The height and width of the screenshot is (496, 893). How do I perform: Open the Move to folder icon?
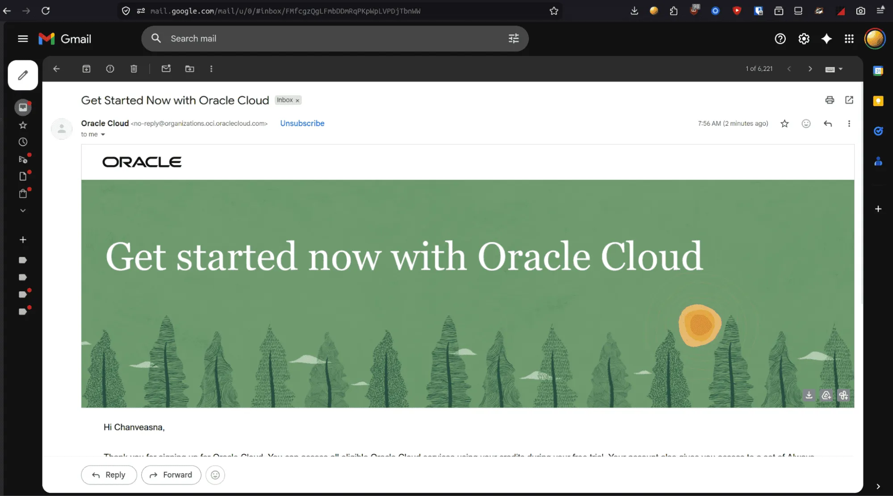[x=190, y=69]
